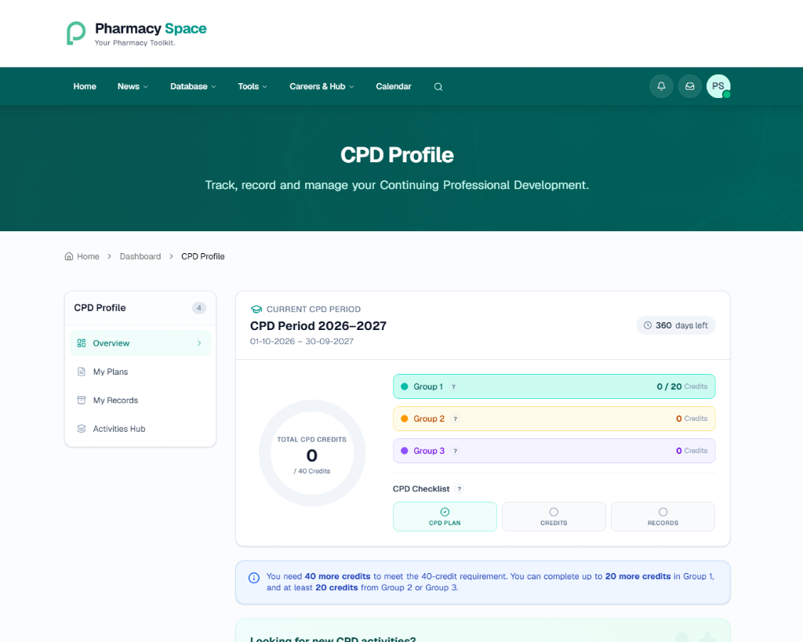Click the '40 more credits' bold text in the notice
Viewport: 803px width, 642px height.
[337, 576]
